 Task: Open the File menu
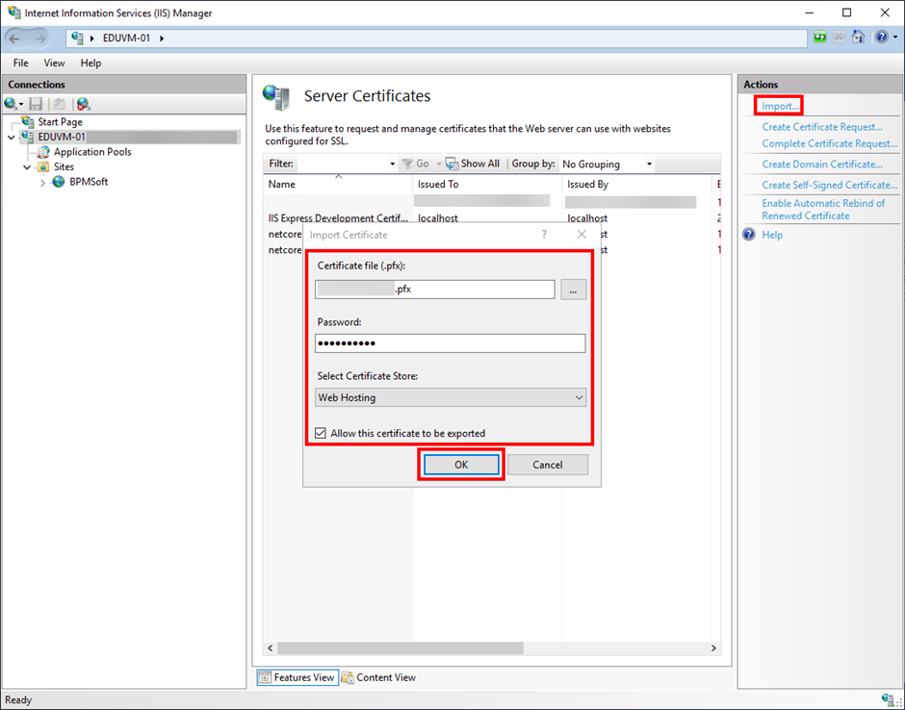(x=21, y=63)
